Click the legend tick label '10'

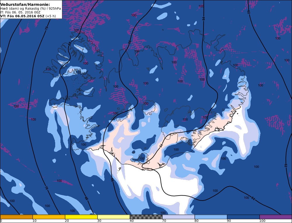[x=34, y=221]
